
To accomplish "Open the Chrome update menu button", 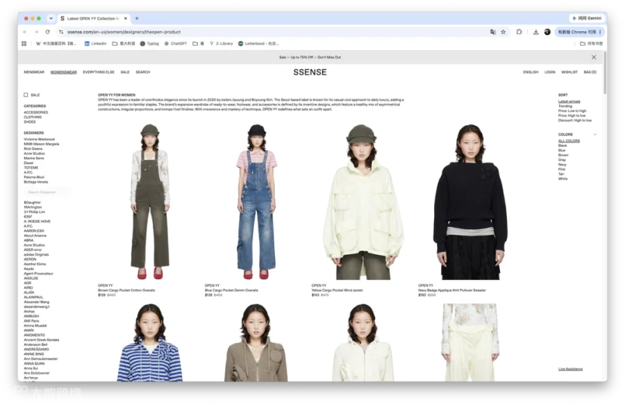I will pos(579,32).
